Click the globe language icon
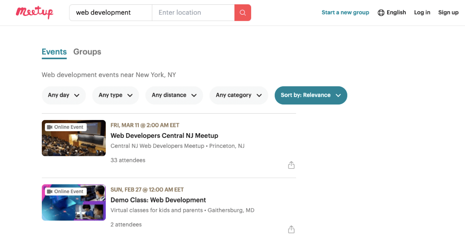465x240 pixels. point(381,12)
